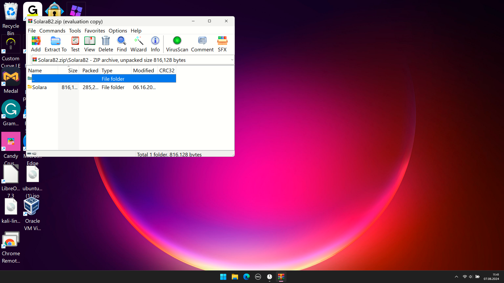The image size is (504, 283).
Task: Show archive Info
Action: point(155,44)
